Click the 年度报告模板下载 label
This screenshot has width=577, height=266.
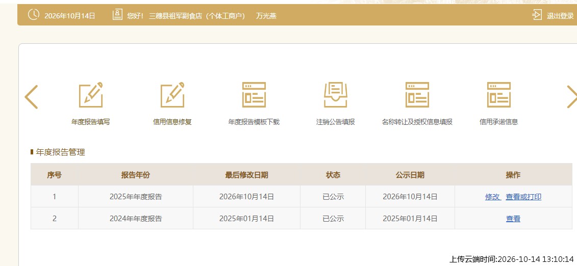(x=254, y=122)
